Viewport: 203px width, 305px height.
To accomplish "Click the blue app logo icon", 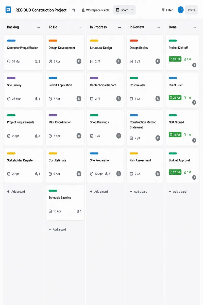I will click(8, 10).
